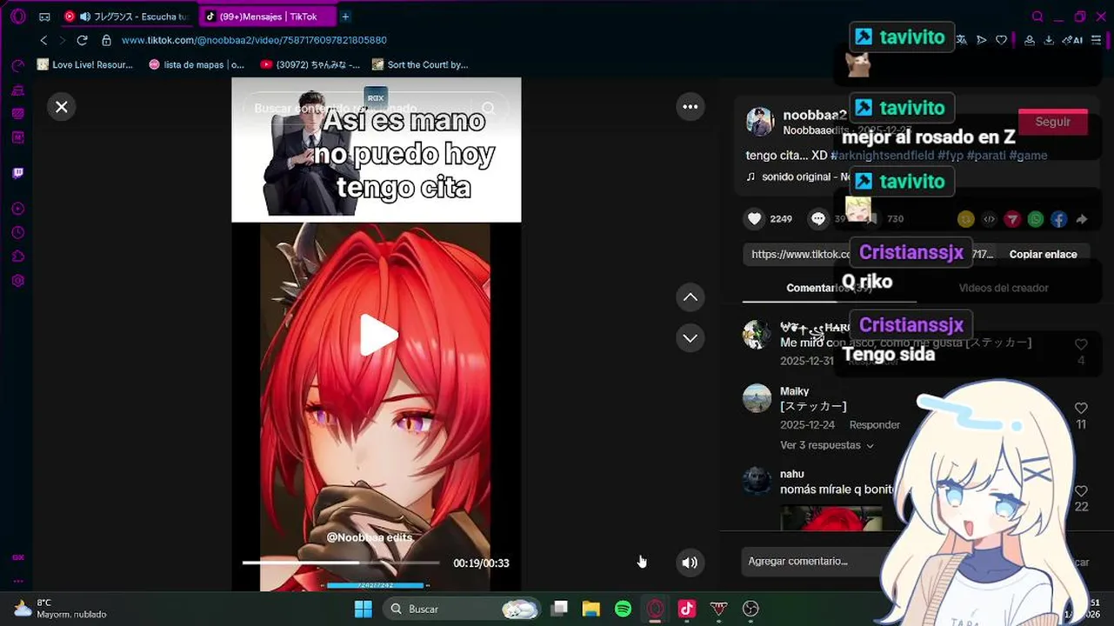Open the sidebar history clock icon
The width and height of the screenshot is (1114, 626).
[x=17, y=233]
